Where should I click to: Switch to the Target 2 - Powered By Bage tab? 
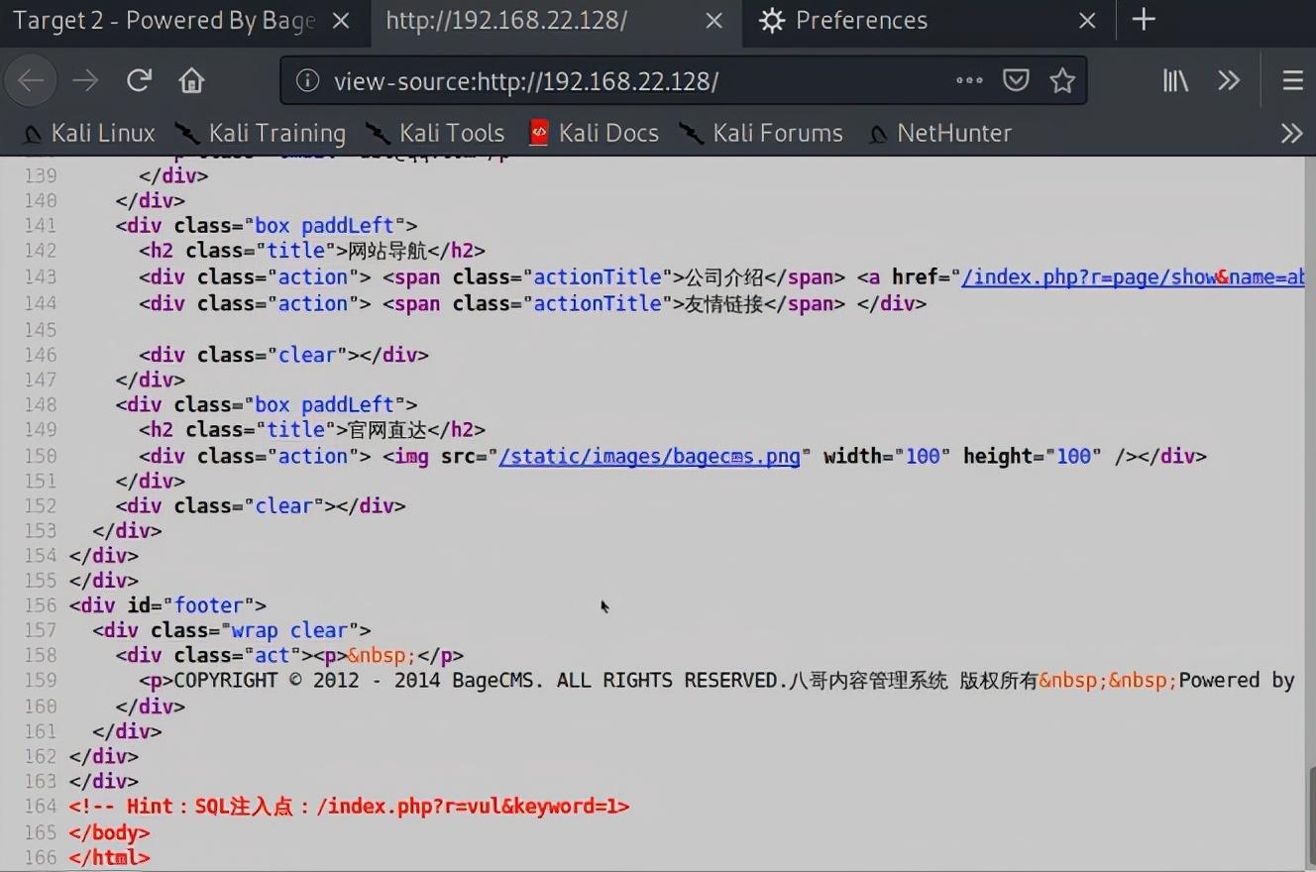pos(185,21)
